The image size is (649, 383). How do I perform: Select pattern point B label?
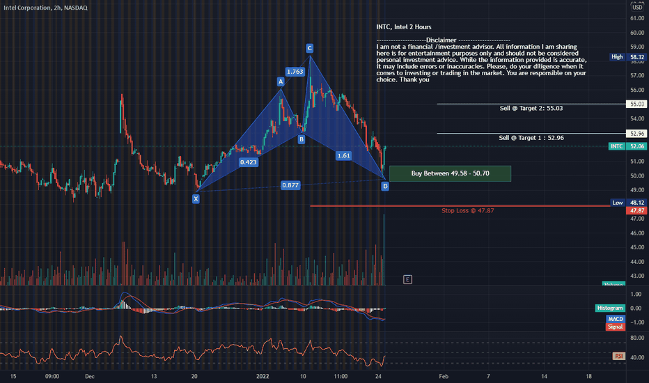click(302, 139)
